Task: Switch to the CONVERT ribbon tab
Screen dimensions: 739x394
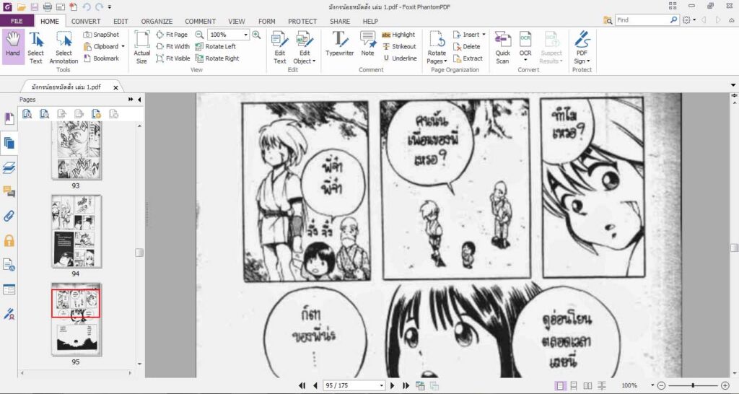Action: (x=86, y=21)
